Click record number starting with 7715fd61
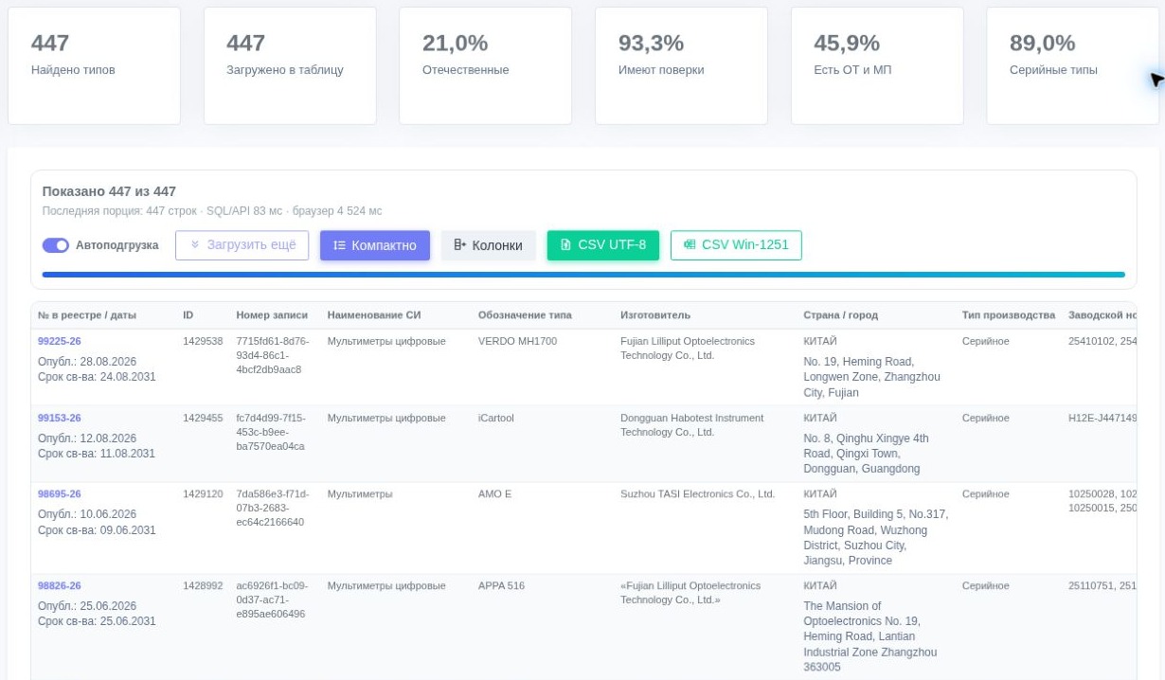Viewport: 1165px width, 680px height. click(273, 355)
